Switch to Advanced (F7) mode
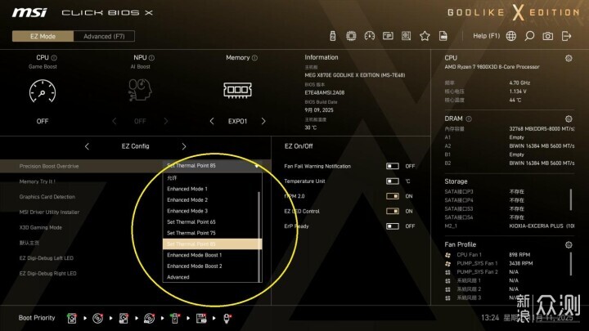Screen dimensions: 589x331 104,37
